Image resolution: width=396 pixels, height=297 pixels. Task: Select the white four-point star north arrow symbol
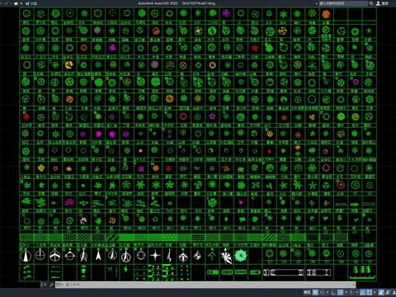click(155, 256)
